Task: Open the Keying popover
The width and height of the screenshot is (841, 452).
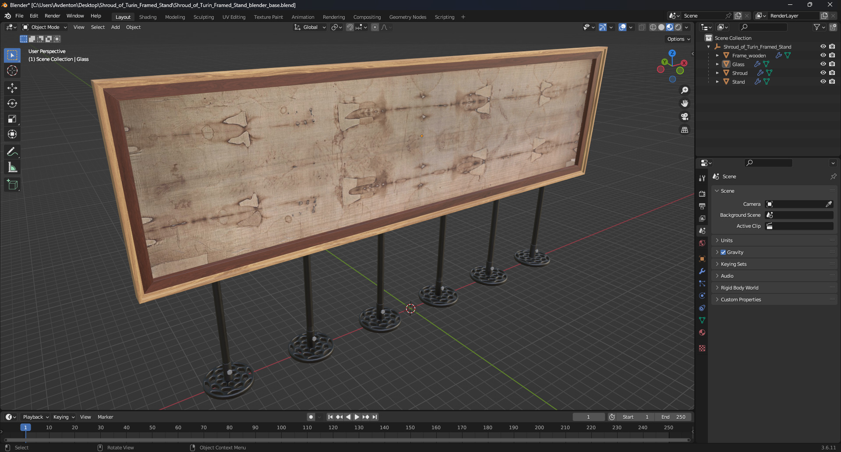Action: 64,417
